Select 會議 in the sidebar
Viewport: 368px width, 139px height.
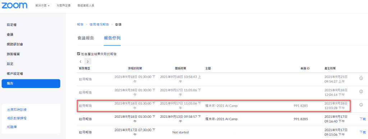coord(10,34)
